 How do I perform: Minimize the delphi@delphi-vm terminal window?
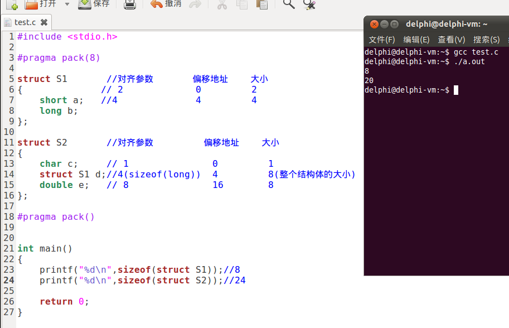click(384, 24)
